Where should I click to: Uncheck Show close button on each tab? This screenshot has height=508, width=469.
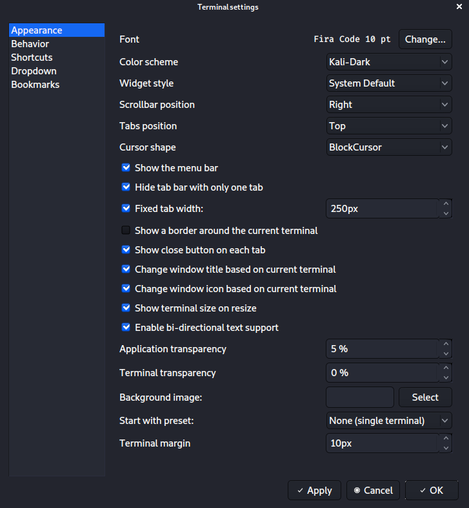(x=126, y=250)
